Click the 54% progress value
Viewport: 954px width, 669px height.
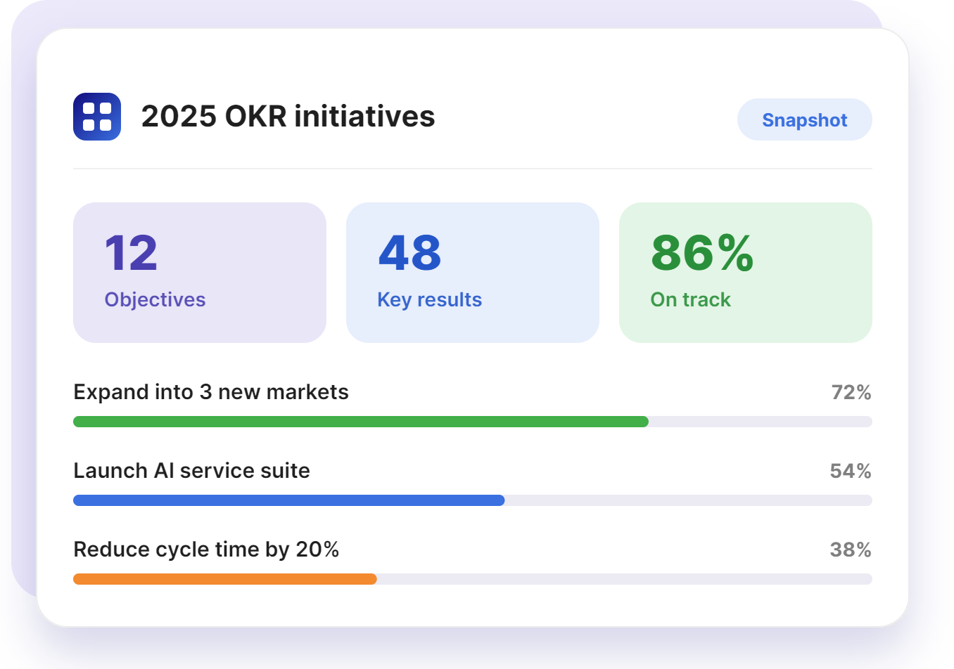tap(851, 471)
